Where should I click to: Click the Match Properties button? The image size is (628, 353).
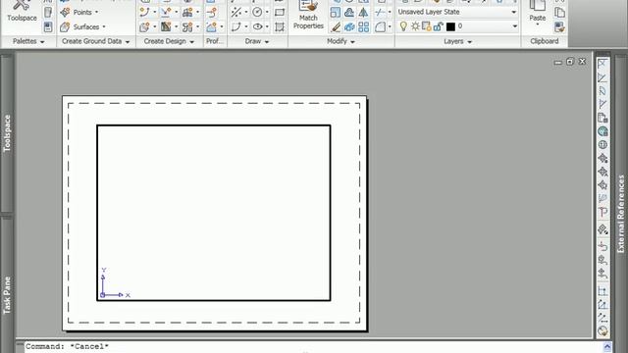(308, 16)
